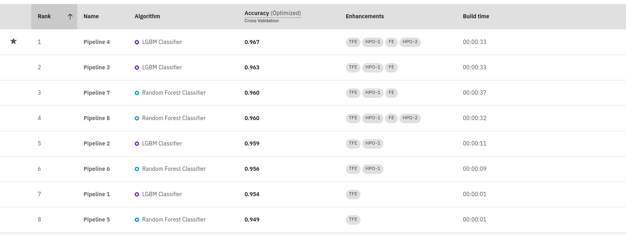This screenshot has height=235, width=626.
Task: Click the LGBM Classifier icon beside Pipeline 2
Action: point(137,143)
